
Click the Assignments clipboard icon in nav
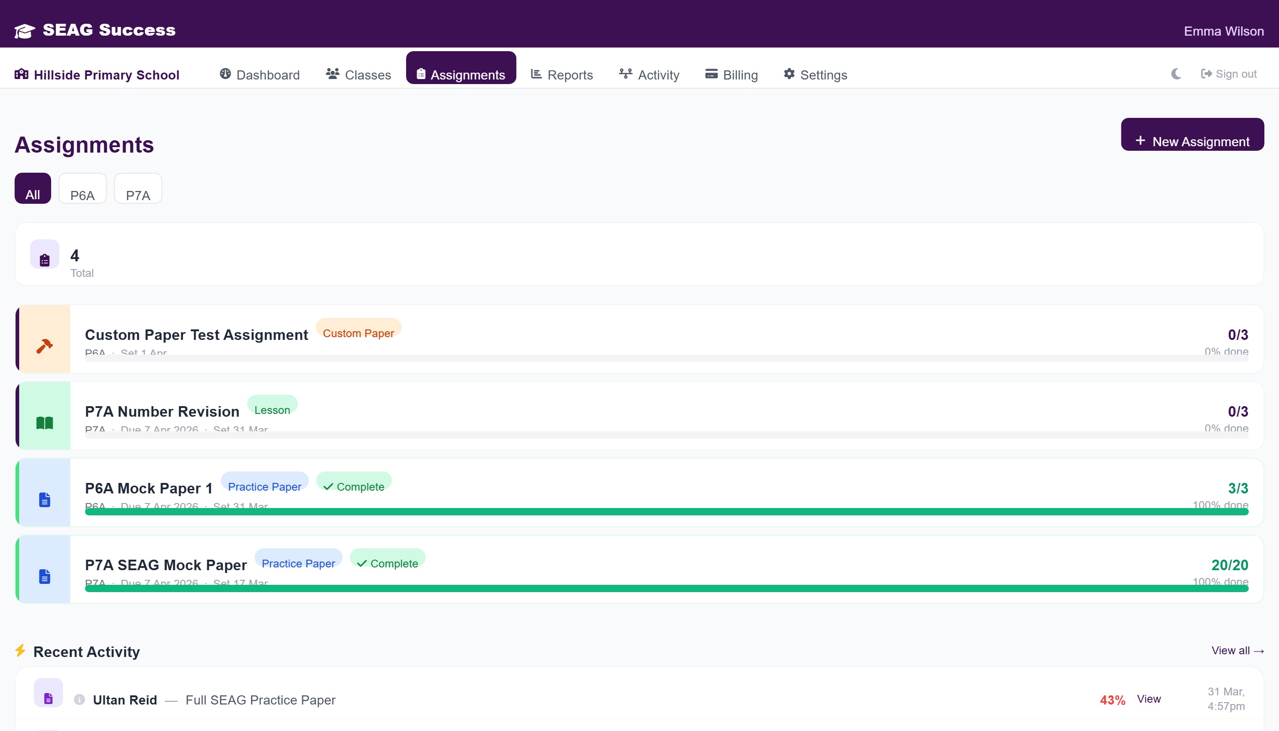pyautogui.click(x=421, y=74)
